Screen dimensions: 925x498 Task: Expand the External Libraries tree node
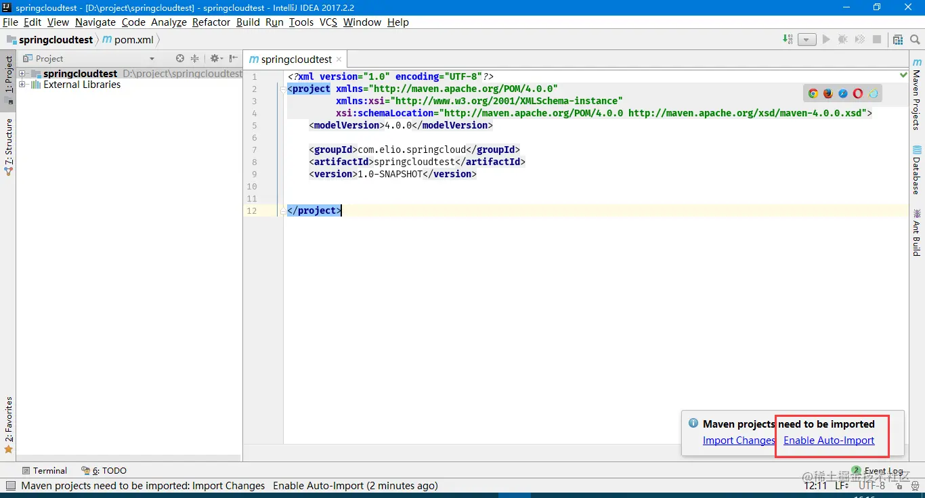[x=22, y=85]
